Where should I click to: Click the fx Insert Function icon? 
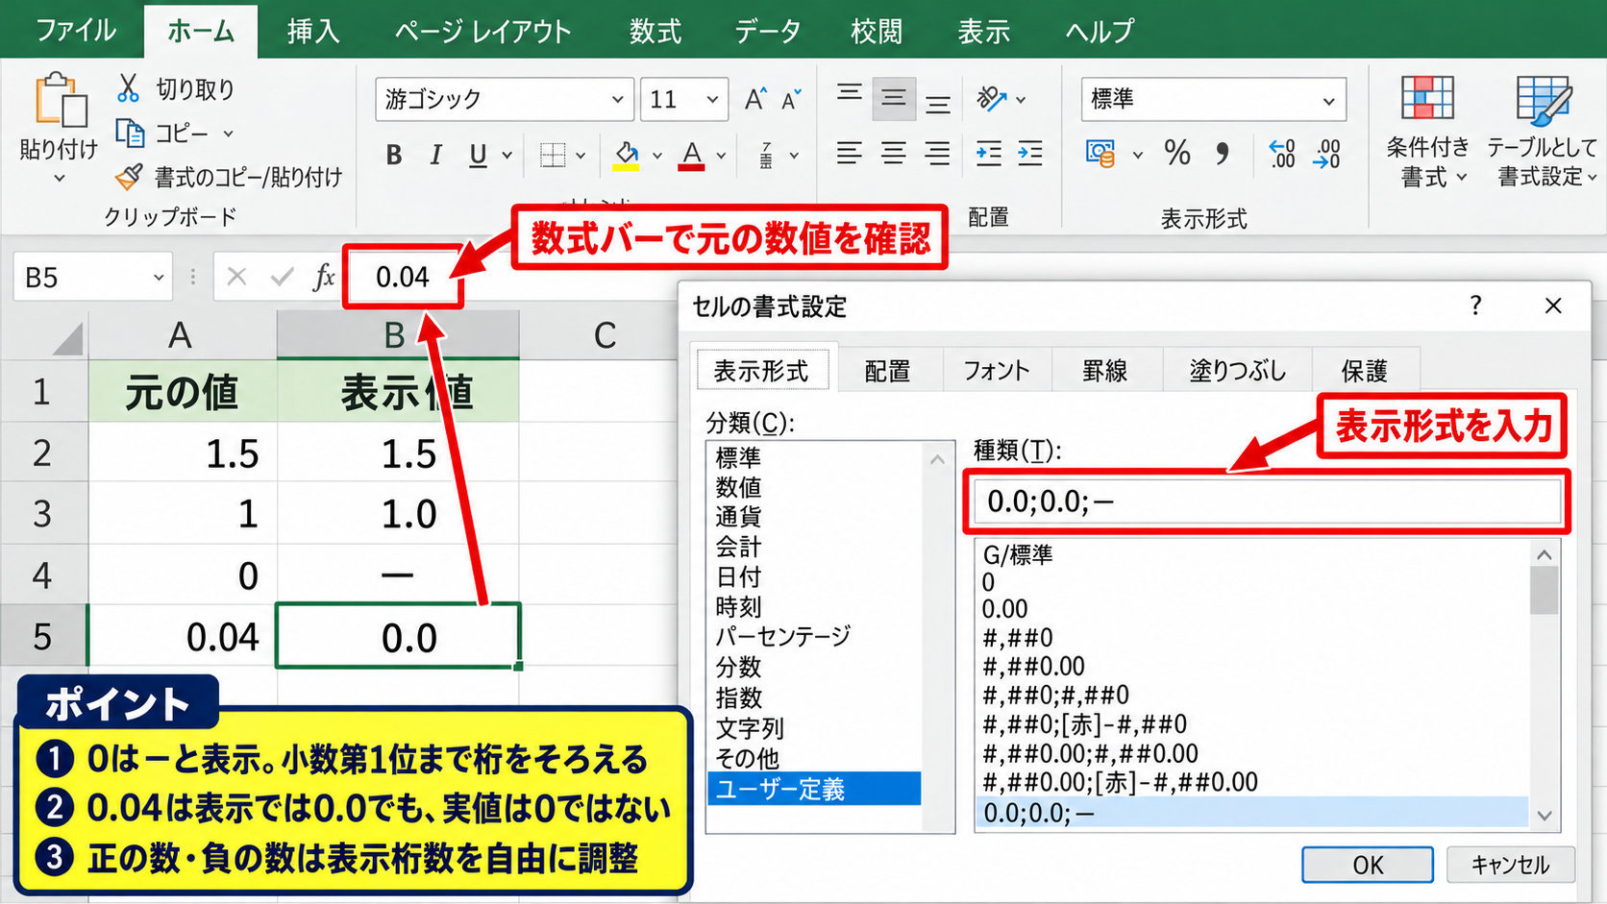coord(324,278)
